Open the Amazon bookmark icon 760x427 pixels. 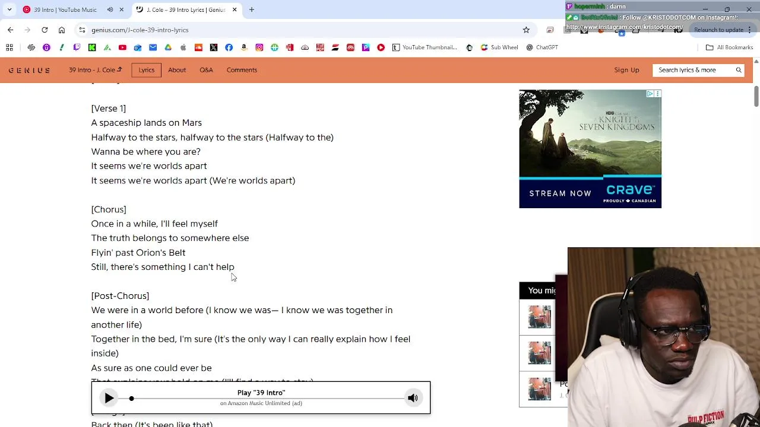(x=244, y=47)
